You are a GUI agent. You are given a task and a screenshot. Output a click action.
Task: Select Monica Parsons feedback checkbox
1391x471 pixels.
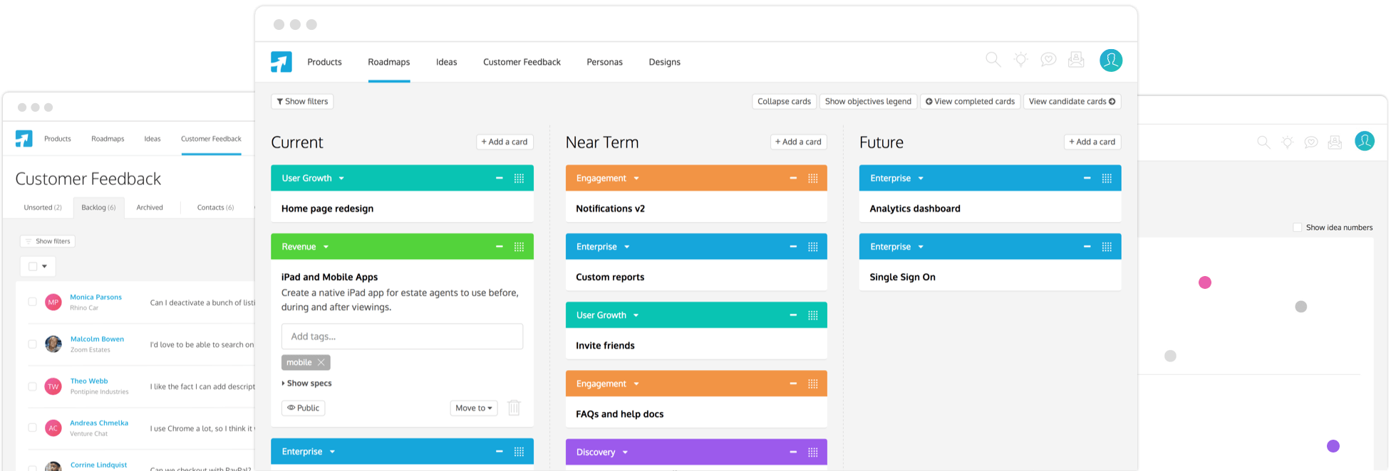coord(32,302)
